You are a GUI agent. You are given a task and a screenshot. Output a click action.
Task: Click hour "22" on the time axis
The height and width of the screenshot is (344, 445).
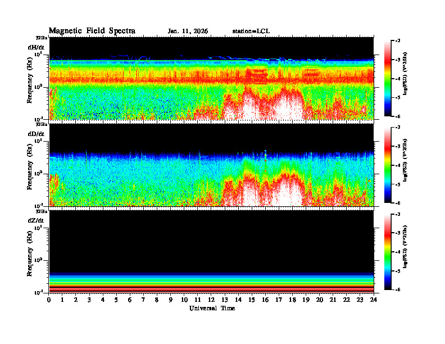point(347,300)
